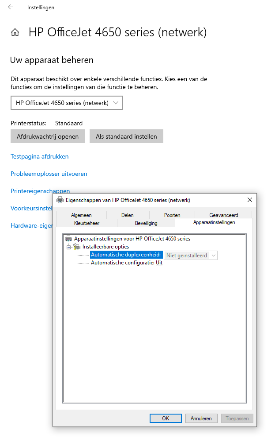This screenshot has width=275, height=446.
Task: Open the Printereigenschappen link
Action: (x=40, y=190)
